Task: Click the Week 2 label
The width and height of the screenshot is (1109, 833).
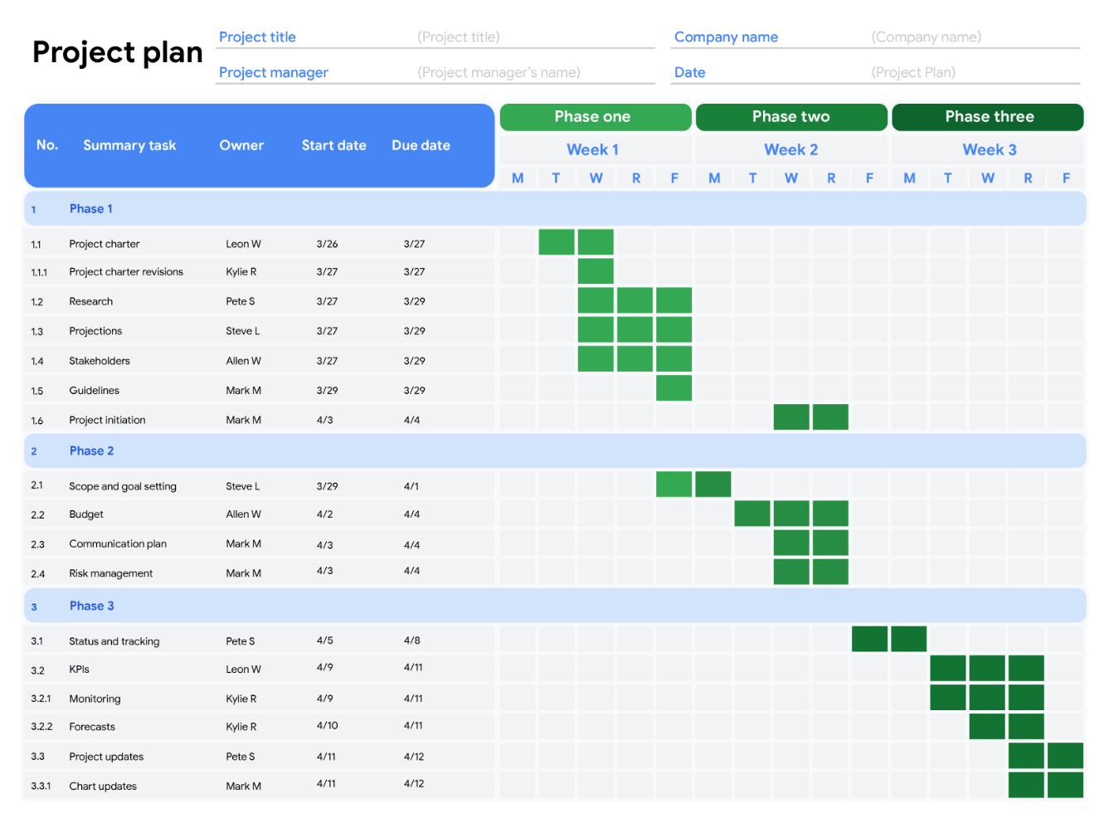Action: [x=790, y=150]
